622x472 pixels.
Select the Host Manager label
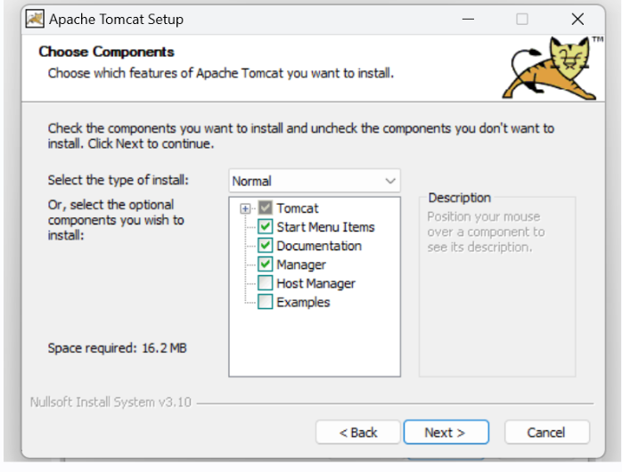tap(315, 284)
